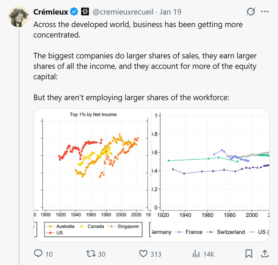
Task: Click the red US legend marker
Action: (51, 233)
